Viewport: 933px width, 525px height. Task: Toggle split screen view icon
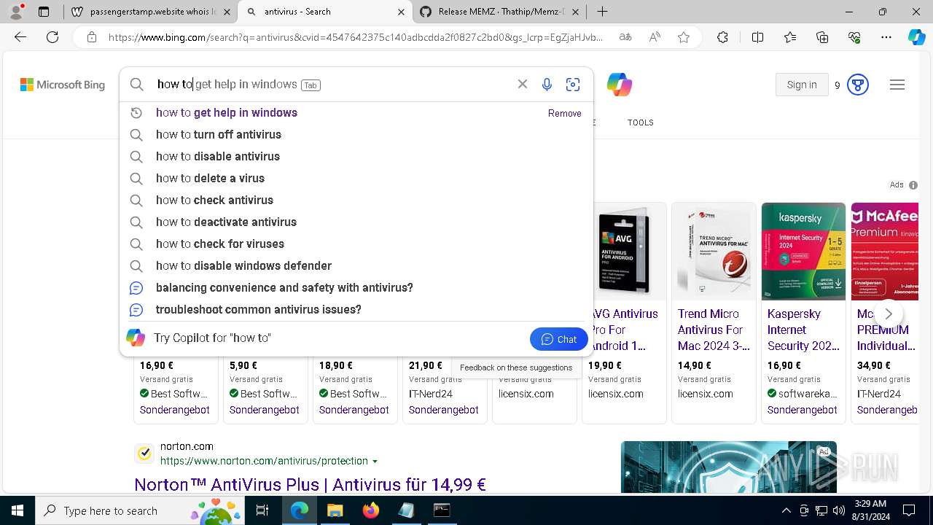pyautogui.click(x=757, y=37)
